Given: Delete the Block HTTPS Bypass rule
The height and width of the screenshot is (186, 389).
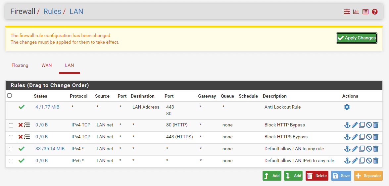Looking at the screenshot, I should pyautogui.click(x=376, y=137).
